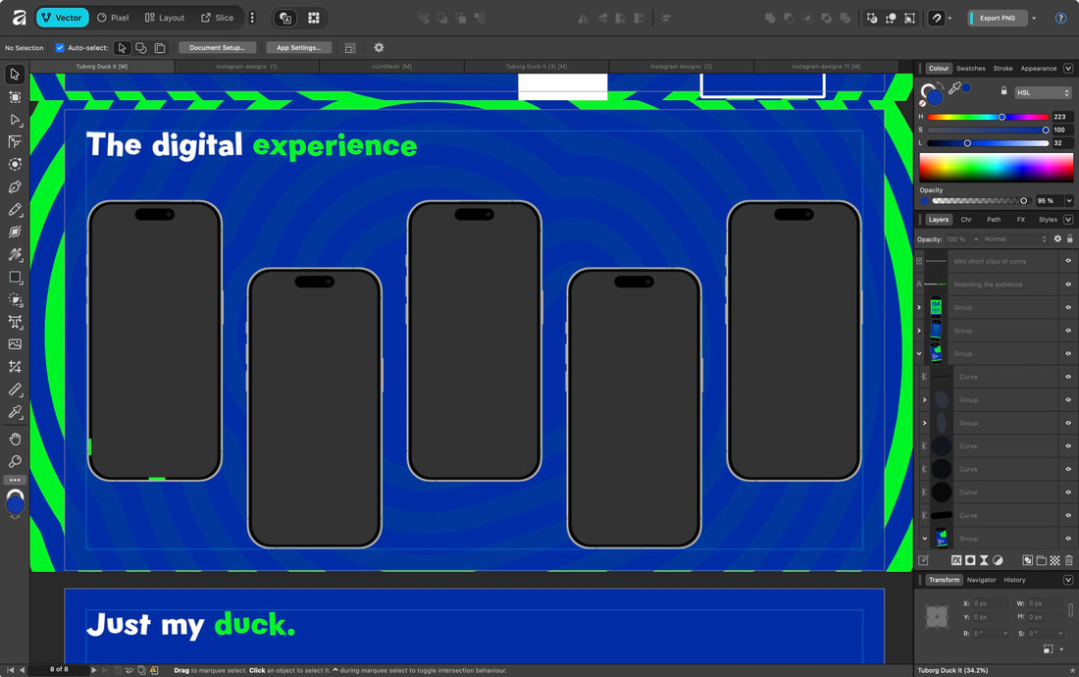Viewport: 1079px width, 677px height.
Task: Open the Normal blend mode dropdown
Action: click(1015, 239)
